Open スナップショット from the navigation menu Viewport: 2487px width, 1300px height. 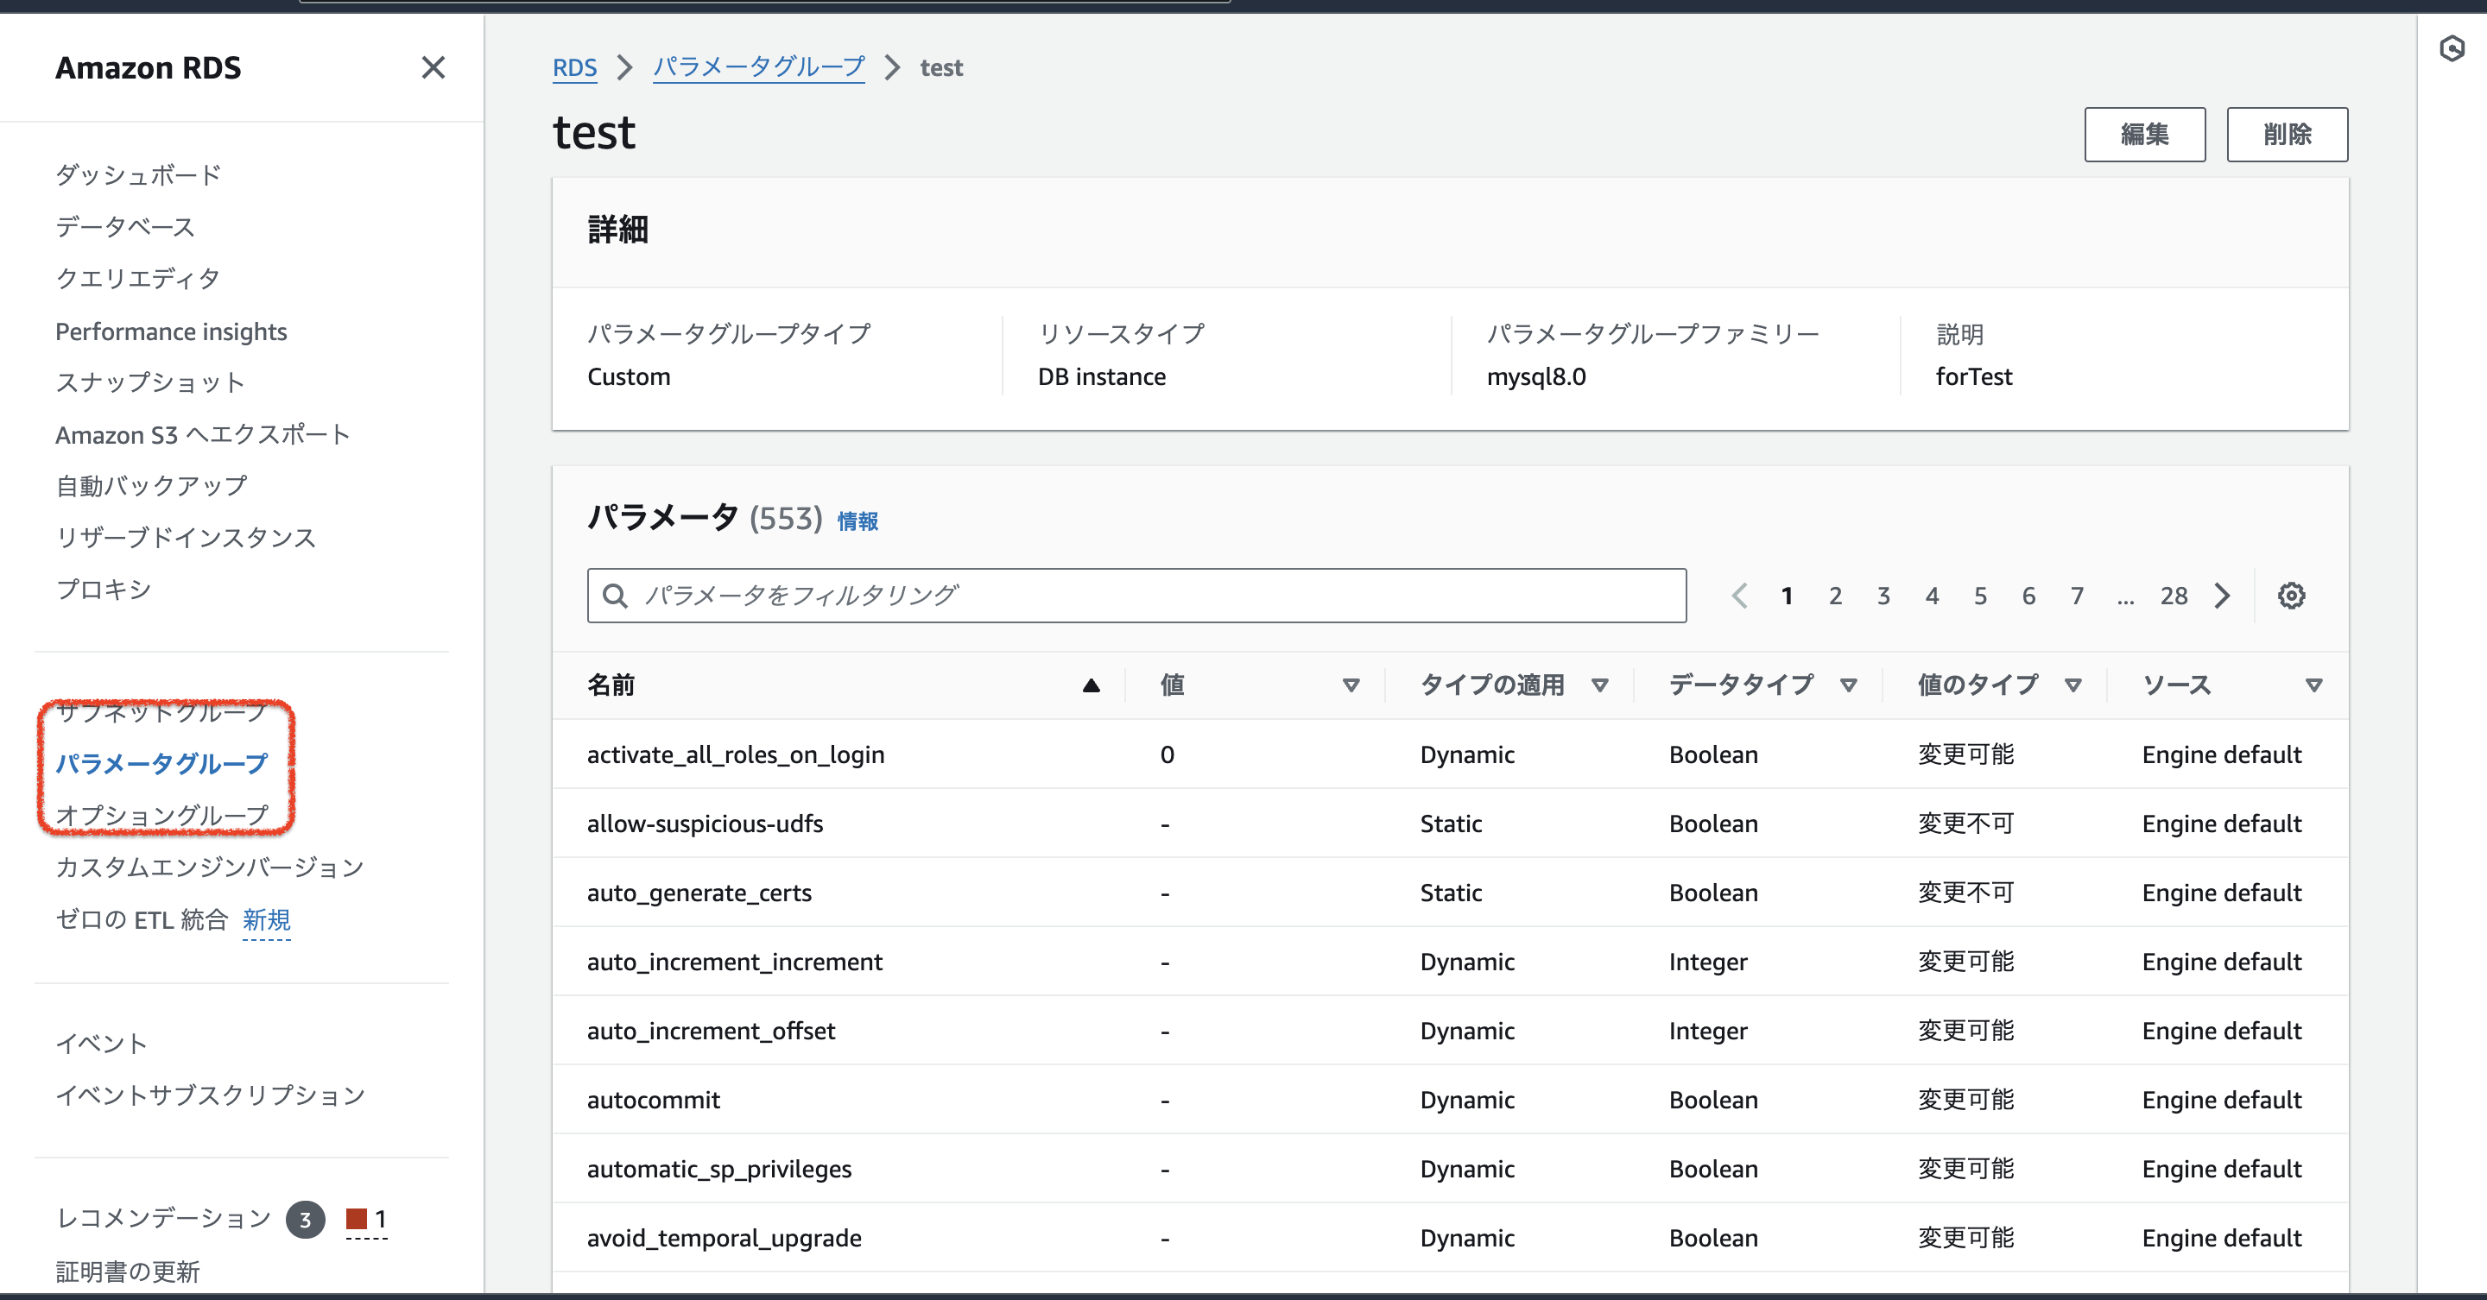point(150,382)
